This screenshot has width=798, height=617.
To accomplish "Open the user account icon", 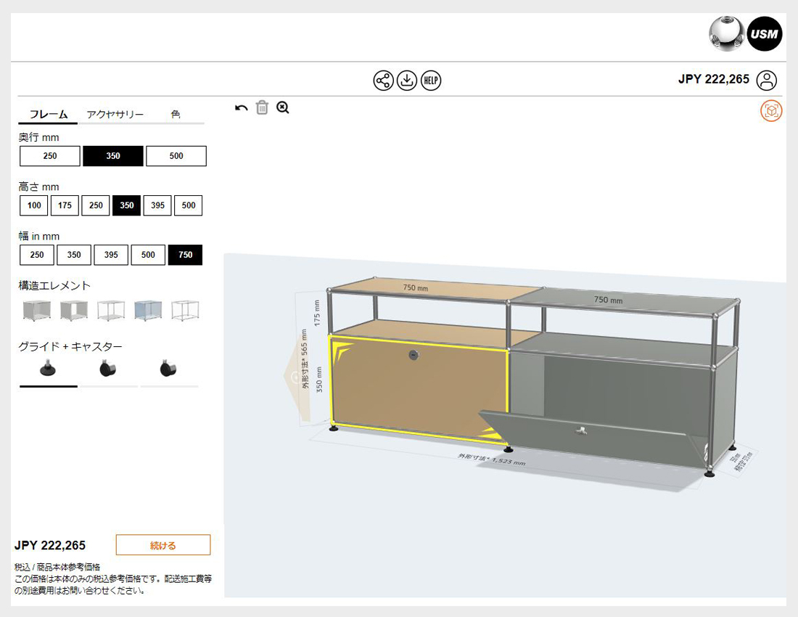I will (768, 80).
